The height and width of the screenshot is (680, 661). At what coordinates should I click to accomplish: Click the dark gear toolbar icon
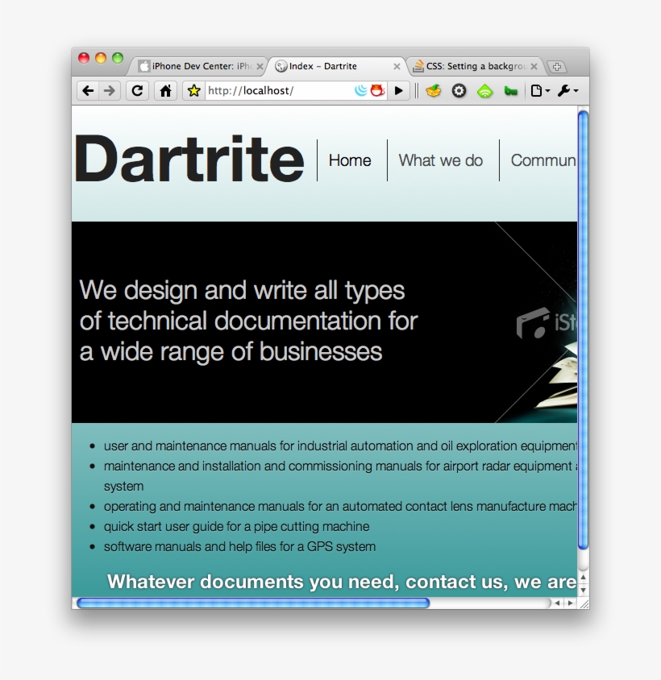pos(458,91)
